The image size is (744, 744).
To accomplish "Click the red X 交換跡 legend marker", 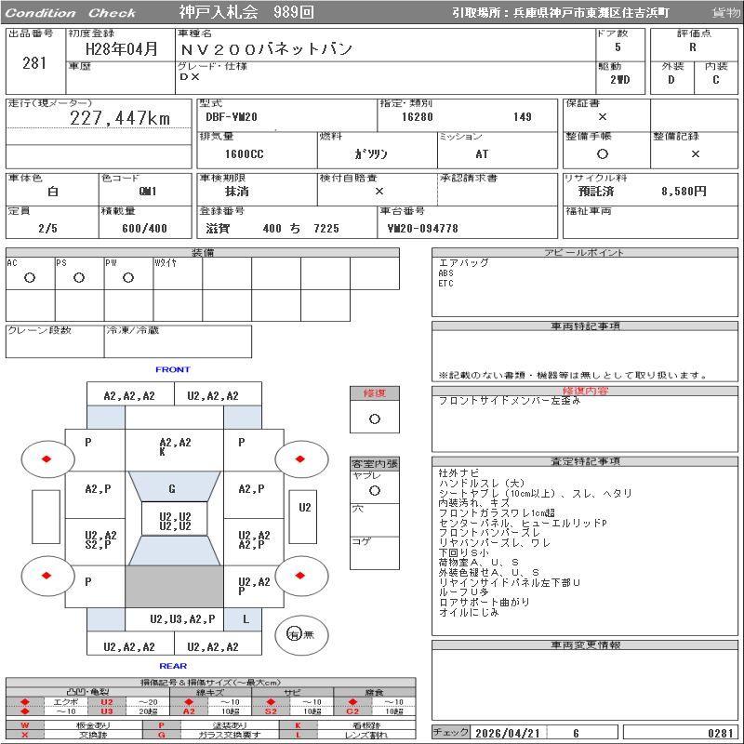I will click(x=25, y=735).
